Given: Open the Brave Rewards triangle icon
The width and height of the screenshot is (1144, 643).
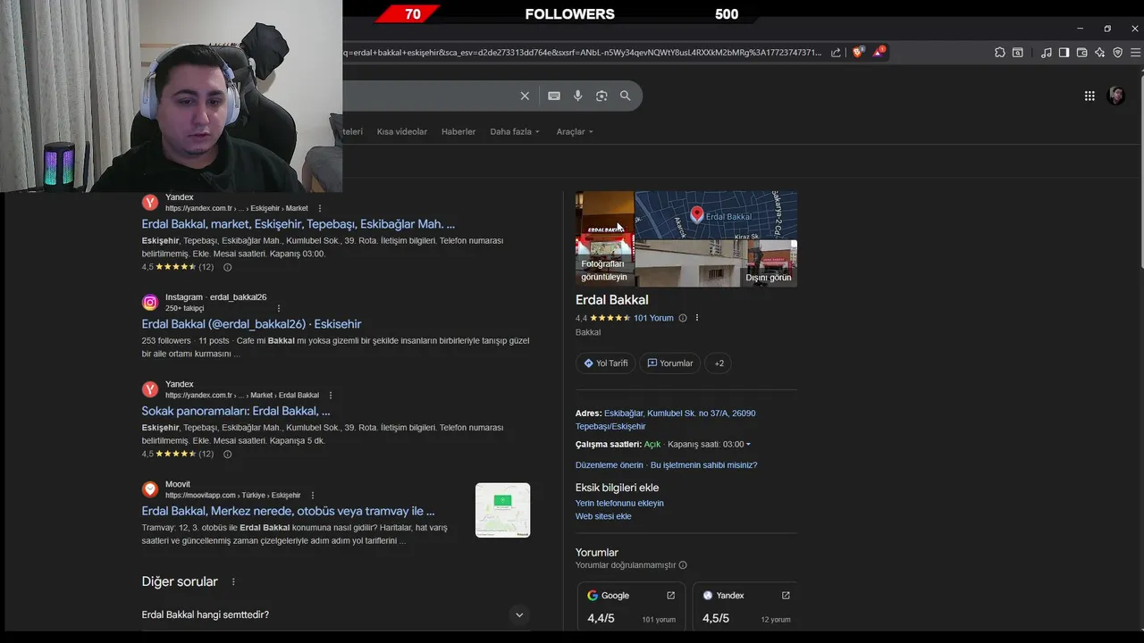Looking at the screenshot, I should (x=879, y=53).
